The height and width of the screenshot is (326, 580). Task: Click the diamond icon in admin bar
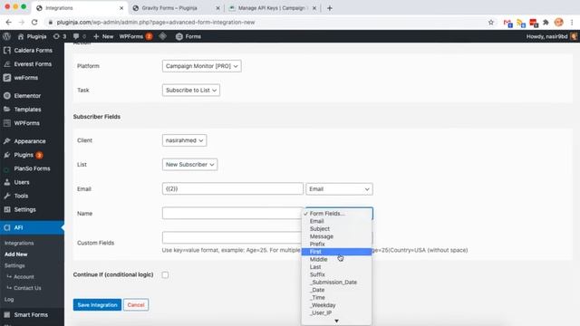coord(162,36)
